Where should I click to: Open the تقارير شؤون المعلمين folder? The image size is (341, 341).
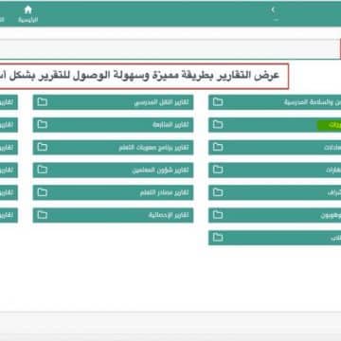(x=113, y=170)
